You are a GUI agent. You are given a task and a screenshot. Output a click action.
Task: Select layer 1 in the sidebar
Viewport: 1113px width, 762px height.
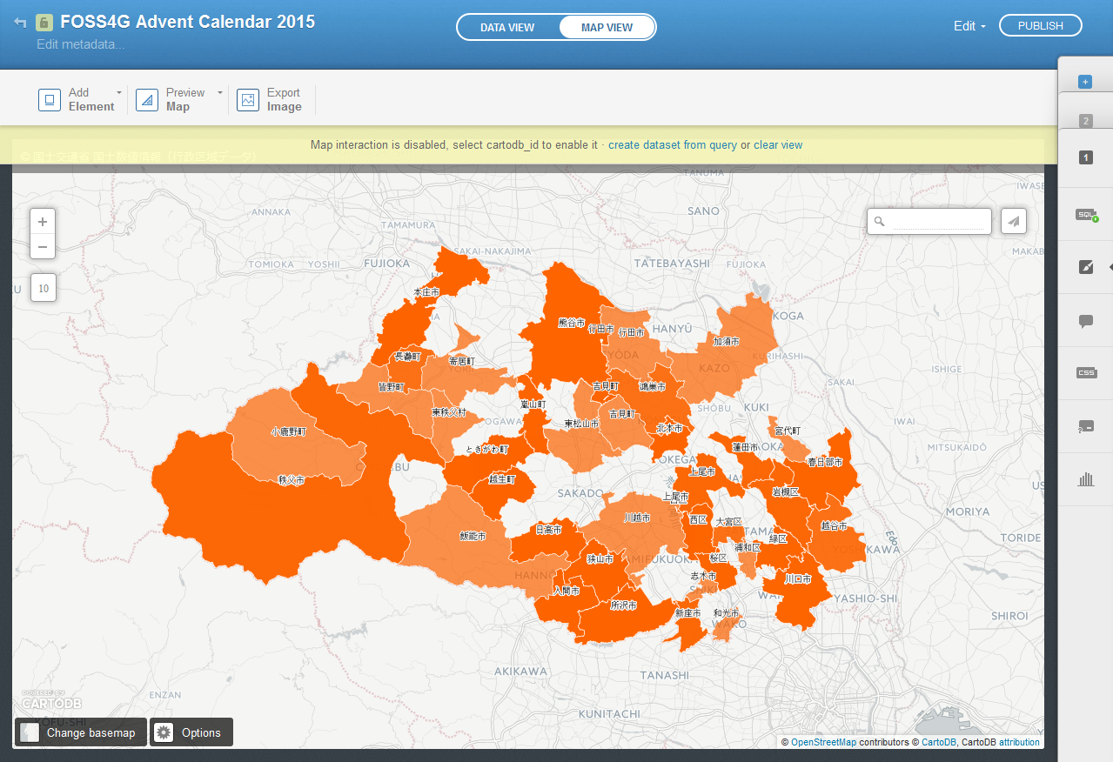pos(1085,157)
